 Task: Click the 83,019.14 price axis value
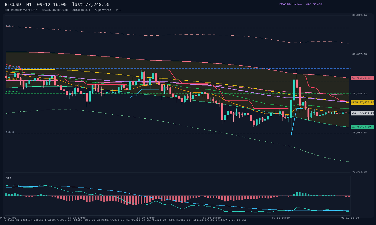point(359,15)
